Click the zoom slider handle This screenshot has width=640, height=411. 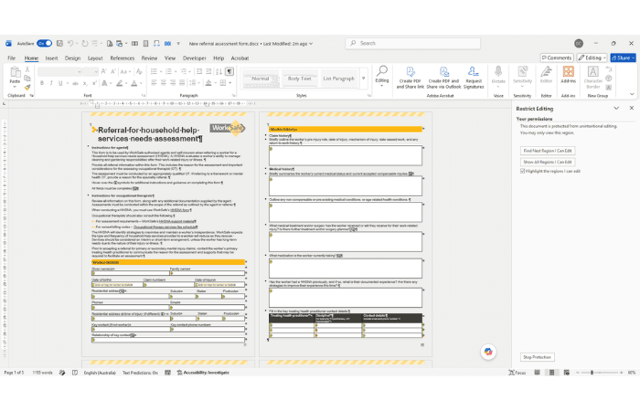click(592, 373)
